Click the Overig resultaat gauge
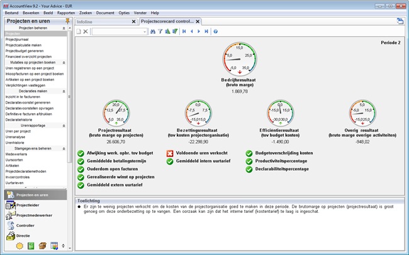 362,113
